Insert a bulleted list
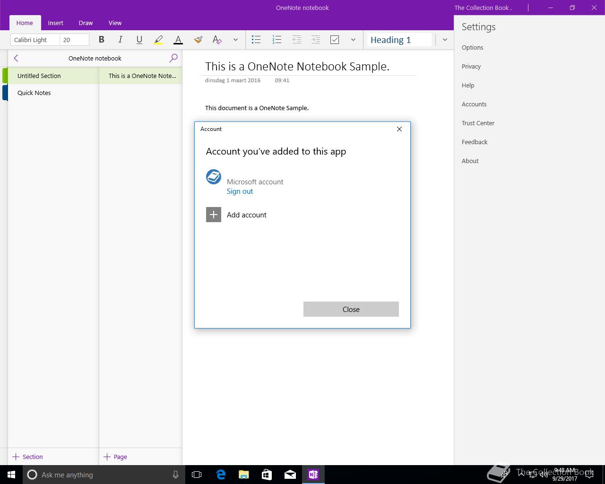The image size is (605, 484). coord(256,40)
